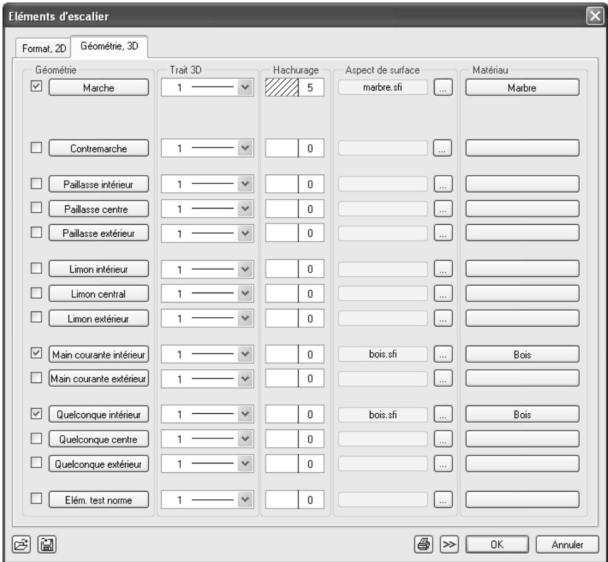Image resolution: width=608 pixels, height=562 pixels.
Task: Browse surface file for Quelconque centre
Action: [443, 439]
